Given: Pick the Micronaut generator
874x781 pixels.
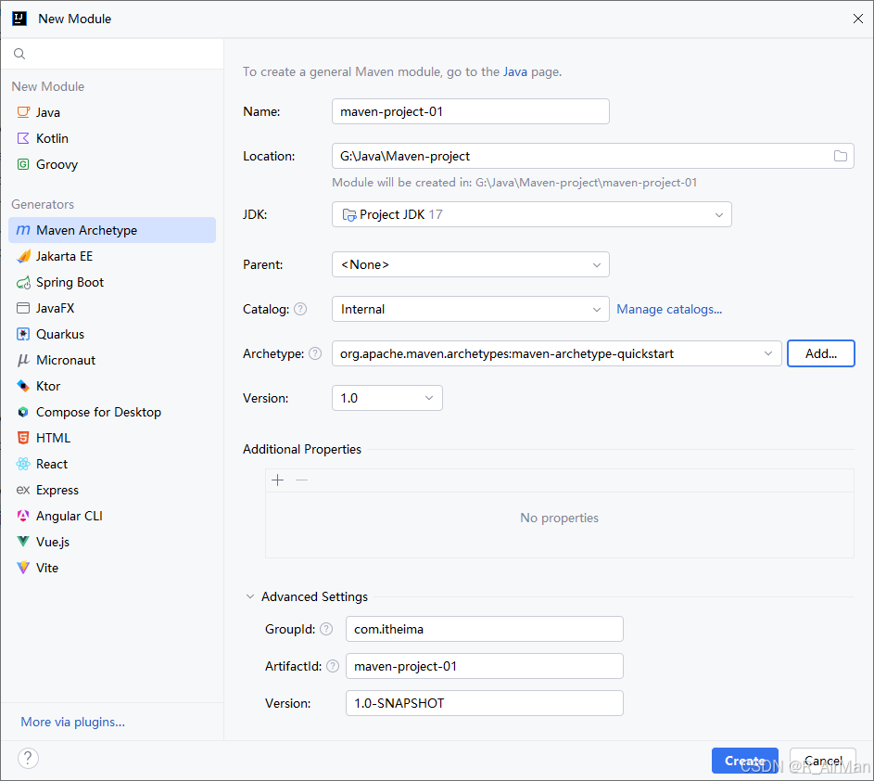Looking at the screenshot, I should pyautogui.click(x=111, y=361).
